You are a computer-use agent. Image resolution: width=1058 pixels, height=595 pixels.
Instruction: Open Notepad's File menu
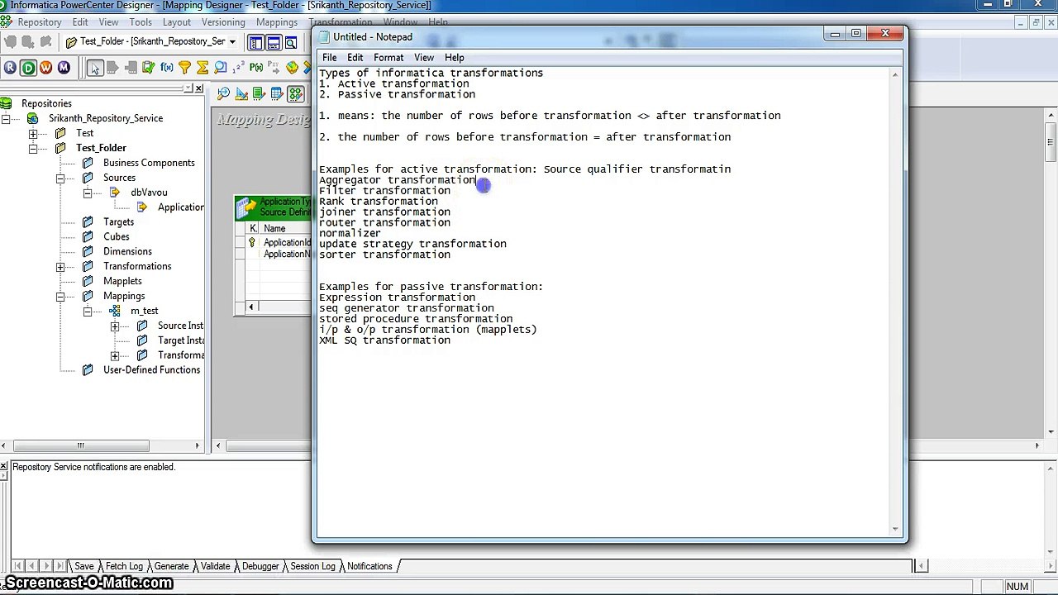pyautogui.click(x=329, y=58)
